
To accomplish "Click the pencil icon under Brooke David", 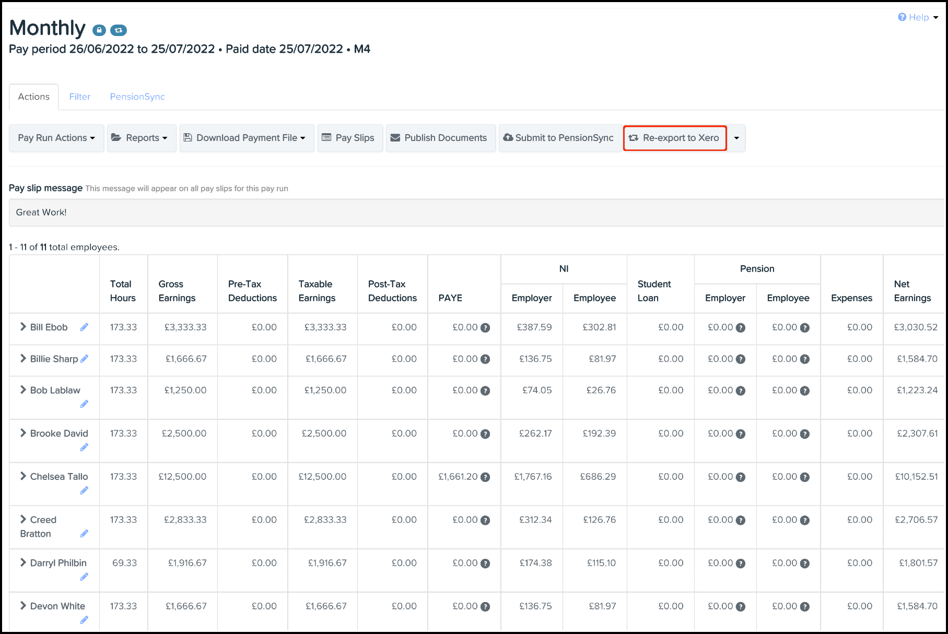I will 84,447.
